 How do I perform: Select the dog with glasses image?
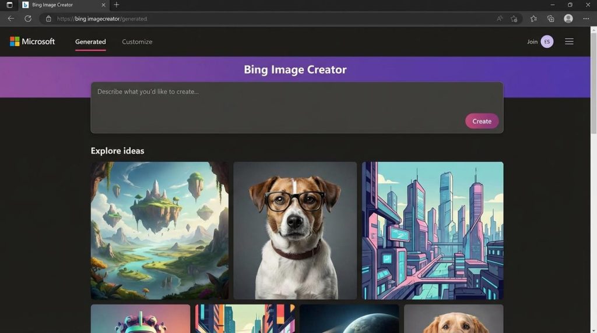coord(295,231)
